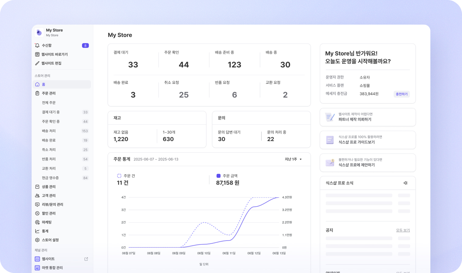Click the megaphone icon in 식스샵 프로 소식
The height and width of the screenshot is (273, 462).
(405, 183)
